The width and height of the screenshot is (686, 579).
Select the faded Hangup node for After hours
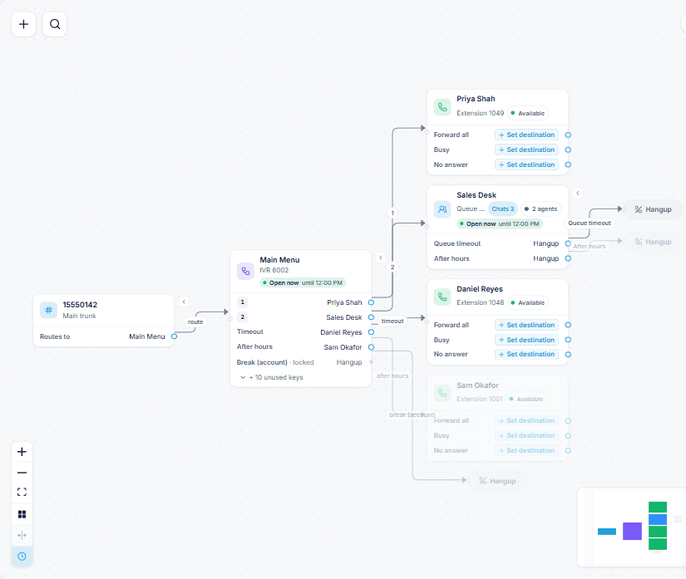point(653,242)
